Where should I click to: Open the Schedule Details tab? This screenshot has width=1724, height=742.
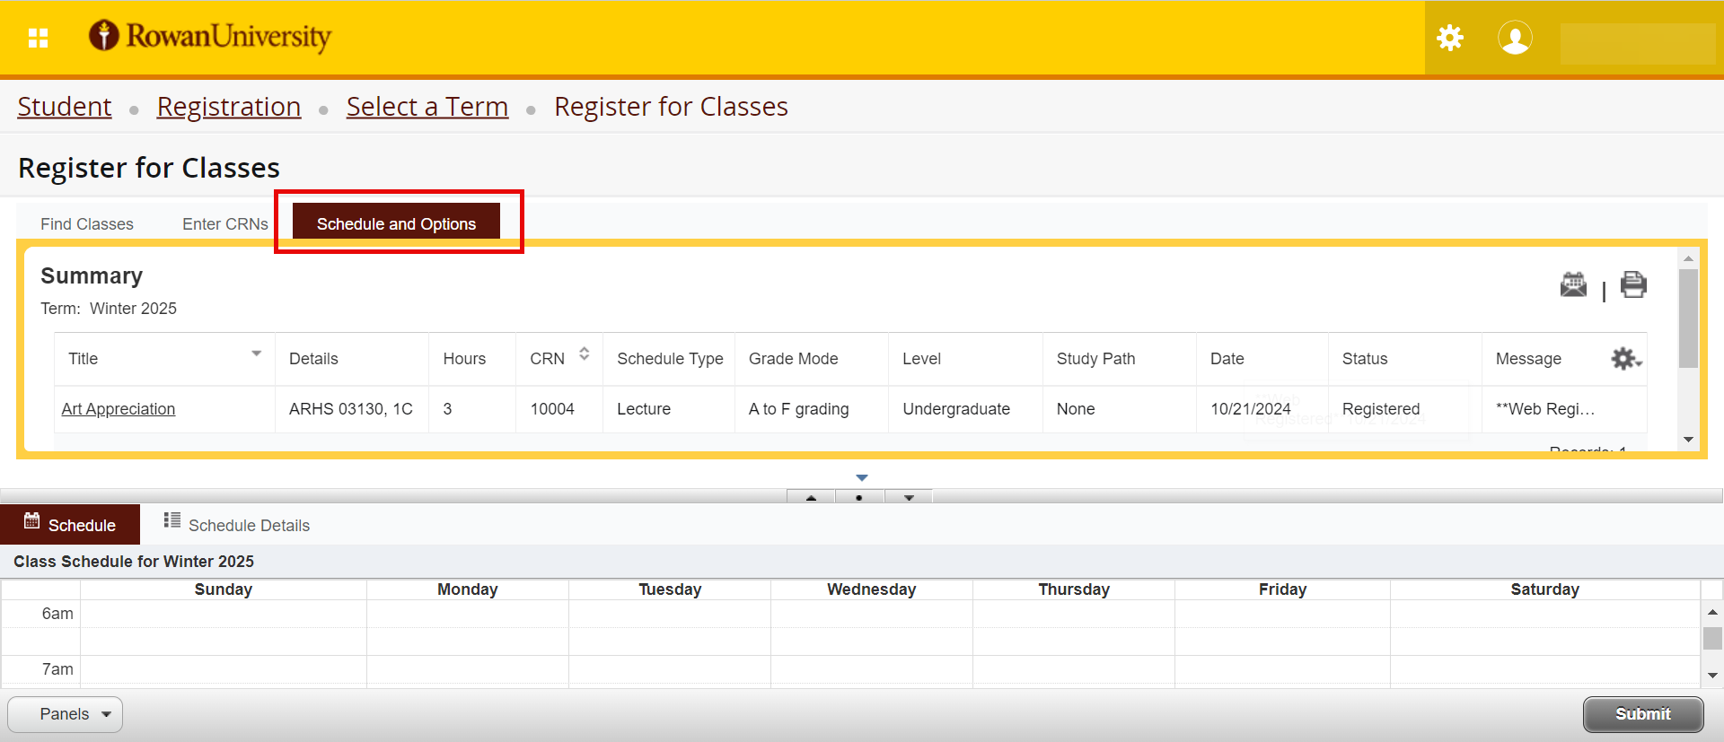point(237,525)
